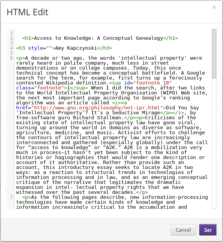Click the closing h1 tag on line 2
The height and width of the screenshot is (242, 223).
171,38
